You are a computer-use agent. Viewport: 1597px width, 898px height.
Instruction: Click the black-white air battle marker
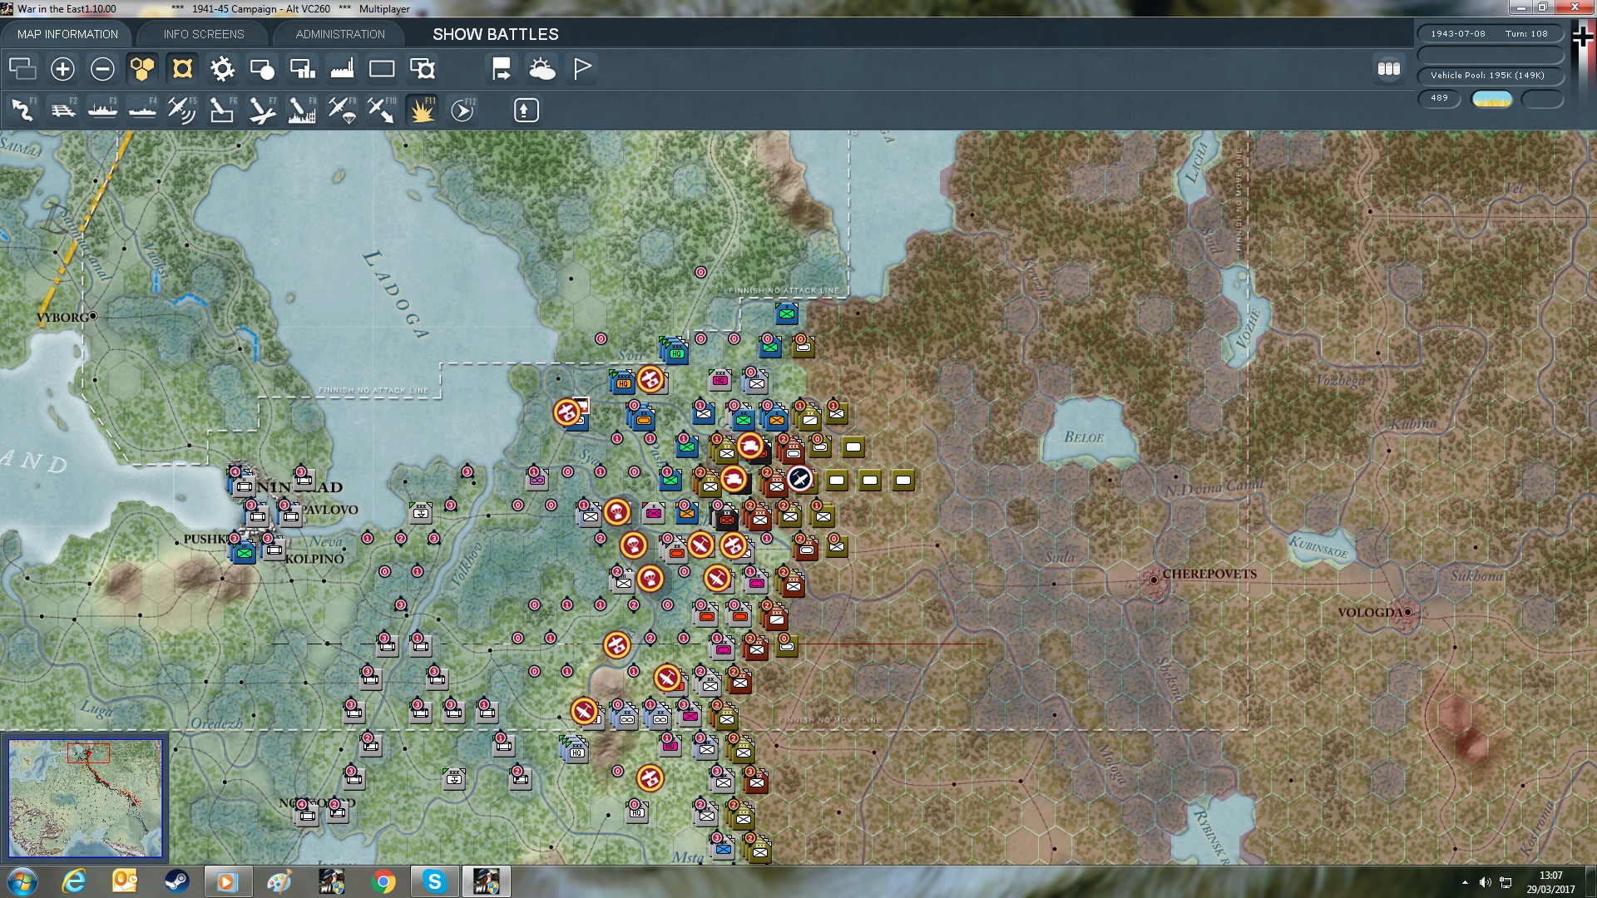(x=799, y=479)
